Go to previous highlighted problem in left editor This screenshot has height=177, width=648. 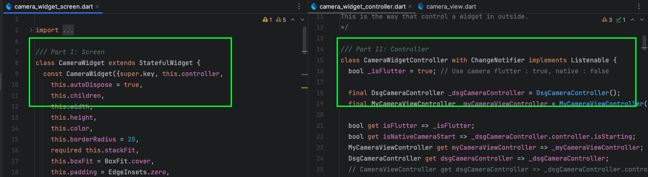[293, 20]
